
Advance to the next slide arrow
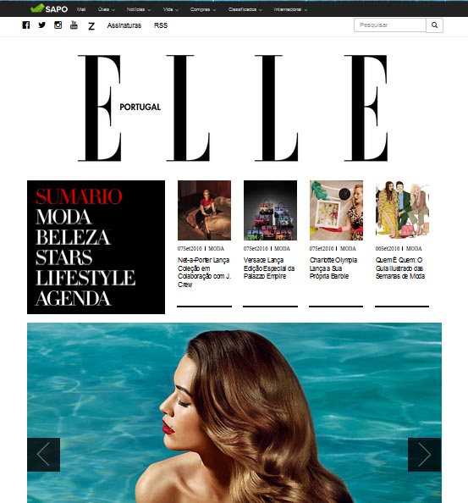424,454
